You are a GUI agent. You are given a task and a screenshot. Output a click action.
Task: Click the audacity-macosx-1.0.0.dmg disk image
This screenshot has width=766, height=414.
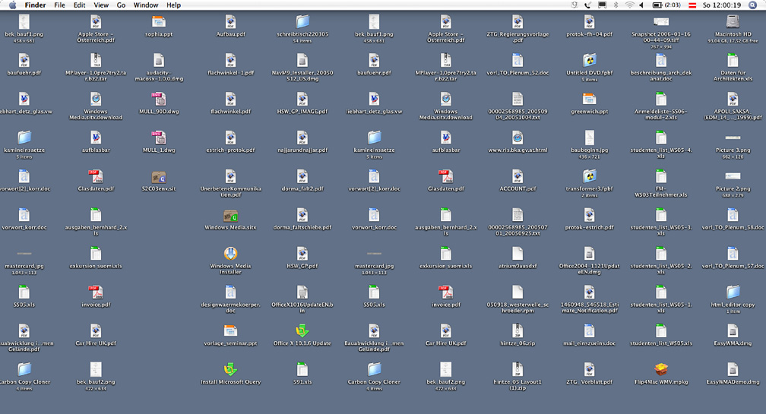click(159, 60)
